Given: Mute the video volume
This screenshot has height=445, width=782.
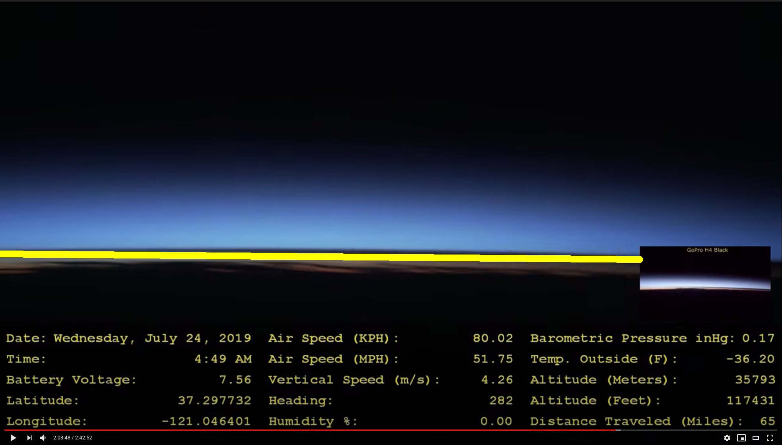Looking at the screenshot, I should [x=43, y=438].
